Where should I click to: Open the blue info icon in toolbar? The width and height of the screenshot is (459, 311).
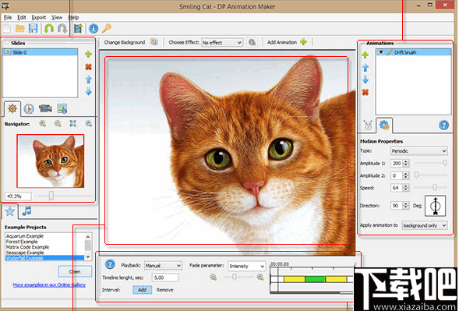tap(94, 28)
